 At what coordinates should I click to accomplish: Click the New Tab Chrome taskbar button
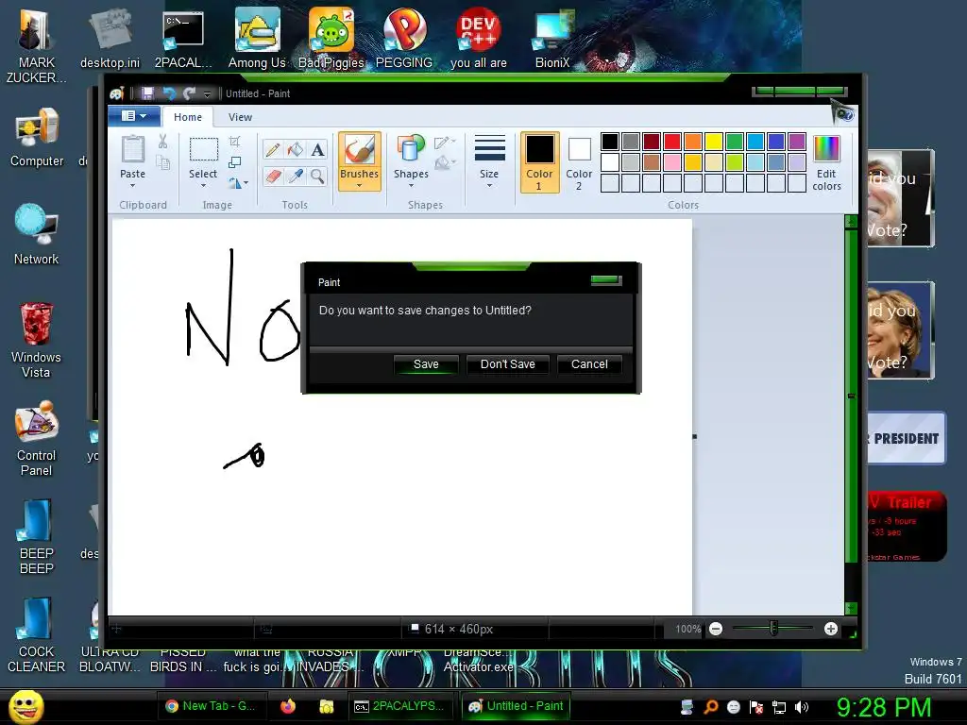(x=211, y=706)
